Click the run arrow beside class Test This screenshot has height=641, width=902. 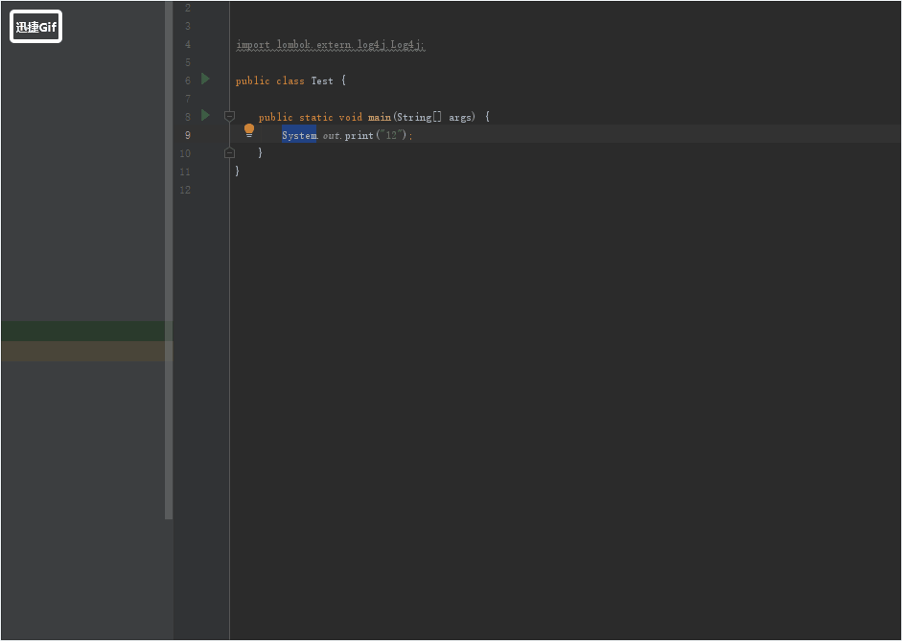[205, 80]
